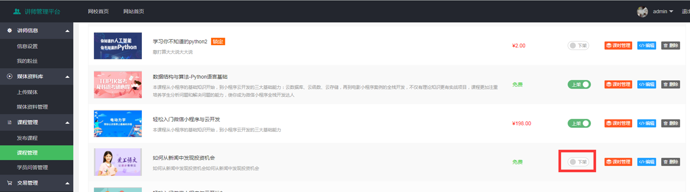The height and width of the screenshot is (192, 690).
Task: Collapse the 交易管理 sidebar section
Action: coord(67,183)
